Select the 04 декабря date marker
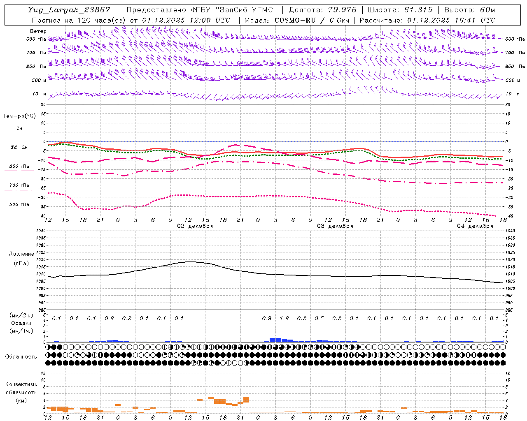Image resolution: width=527 pixels, height=421 pixels. [x=475, y=226]
